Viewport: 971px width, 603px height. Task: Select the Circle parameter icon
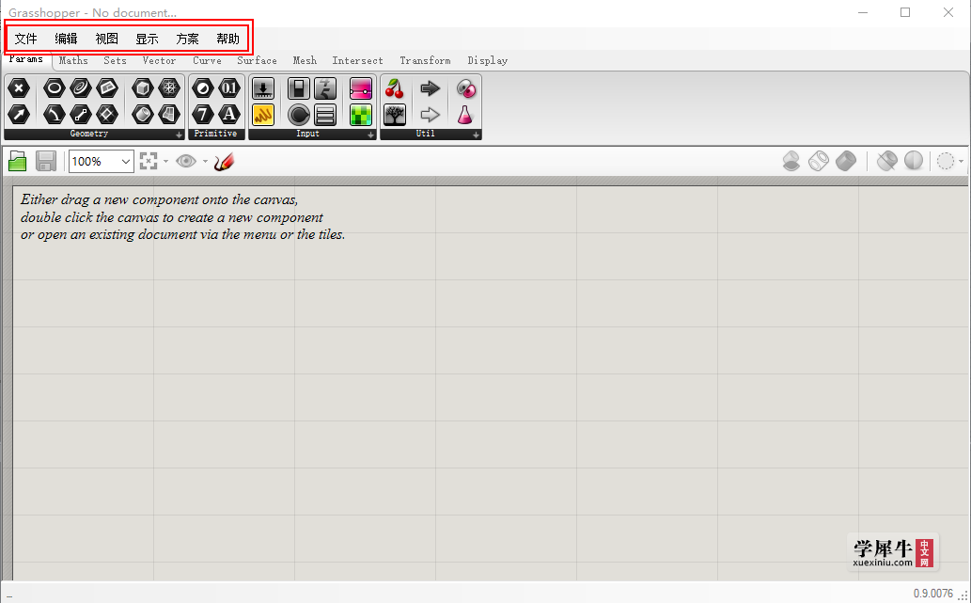tap(55, 88)
